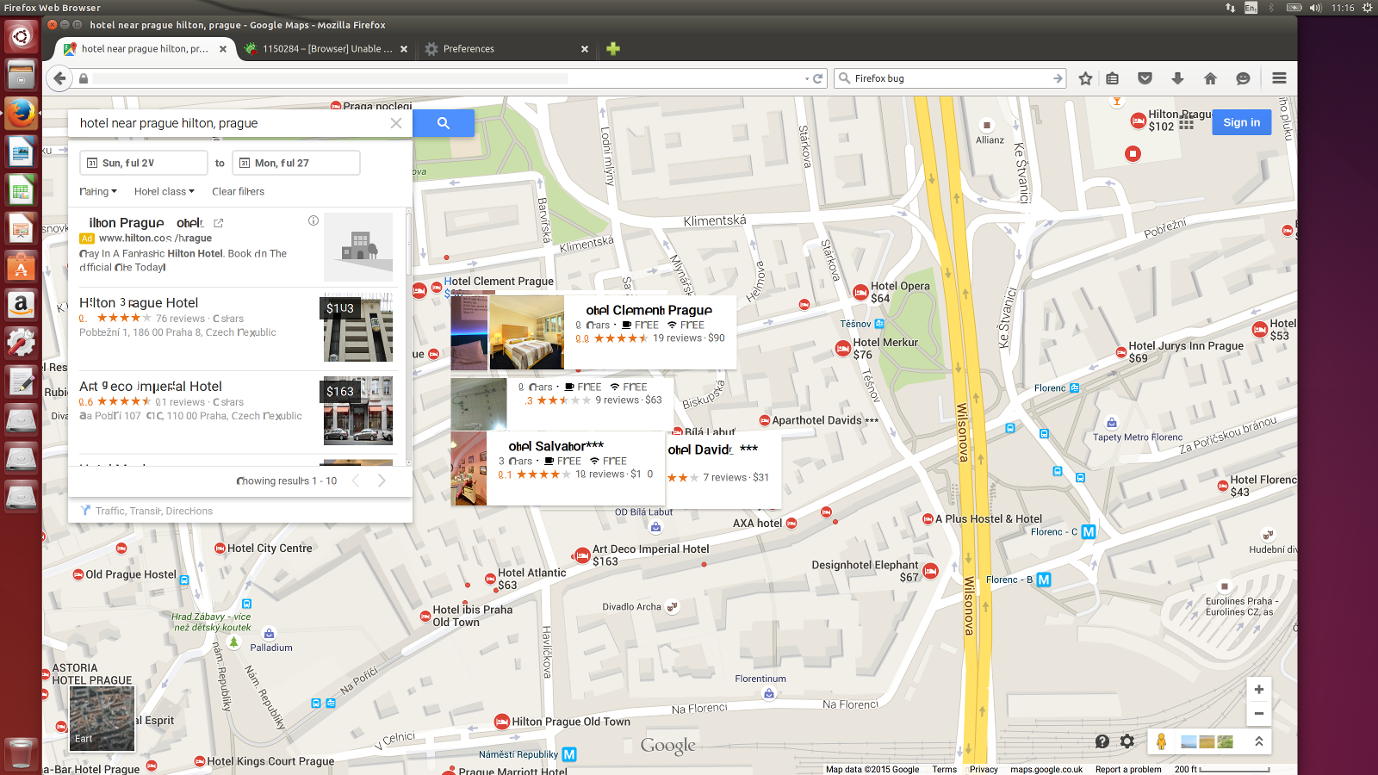Click the blue map search button
The width and height of the screenshot is (1378, 775).
pyautogui.click(x=443, y=123)
